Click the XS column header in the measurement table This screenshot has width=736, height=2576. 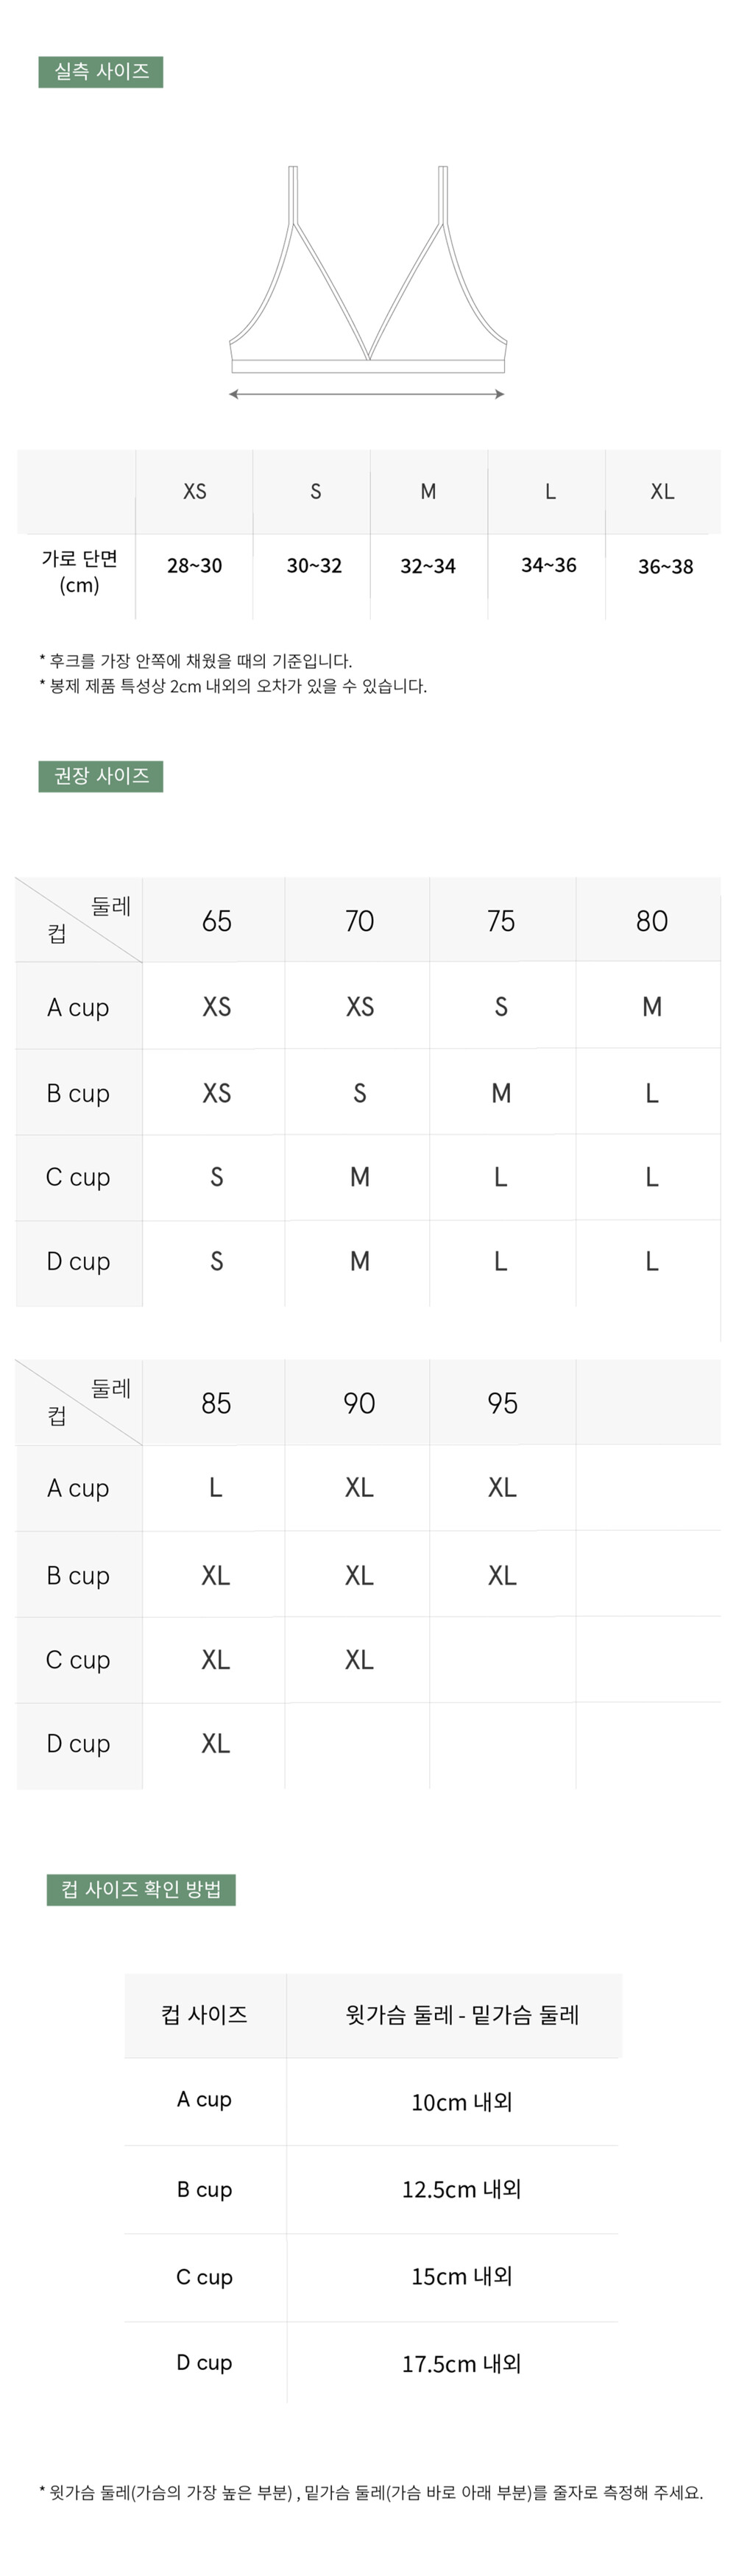195,492
